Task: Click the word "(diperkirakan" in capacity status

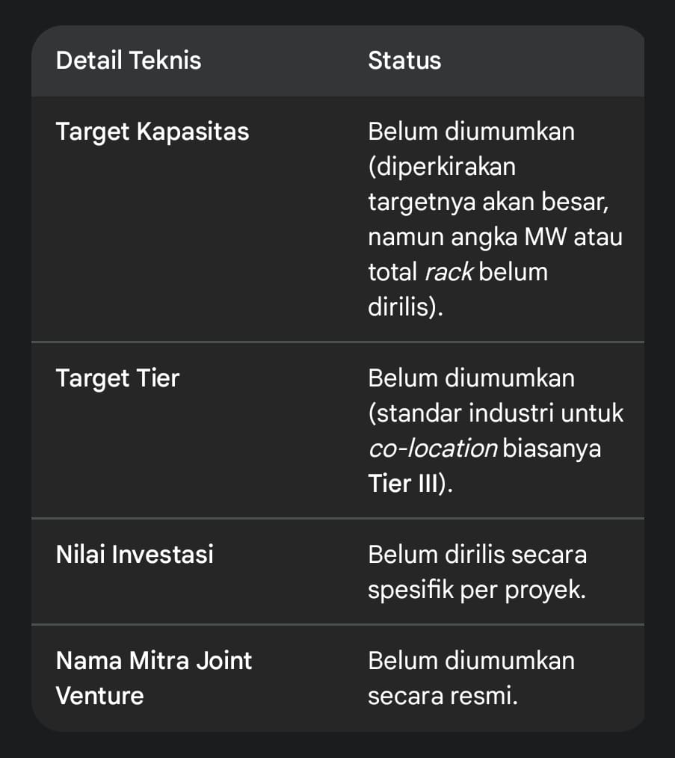Action: tap(442, 166)
